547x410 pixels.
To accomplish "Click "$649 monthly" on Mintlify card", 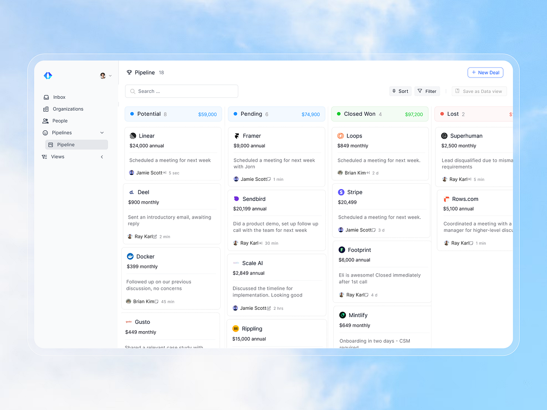I will point(355,325).
